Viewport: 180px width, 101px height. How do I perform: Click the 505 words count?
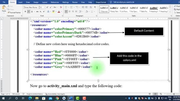[16, 94]
